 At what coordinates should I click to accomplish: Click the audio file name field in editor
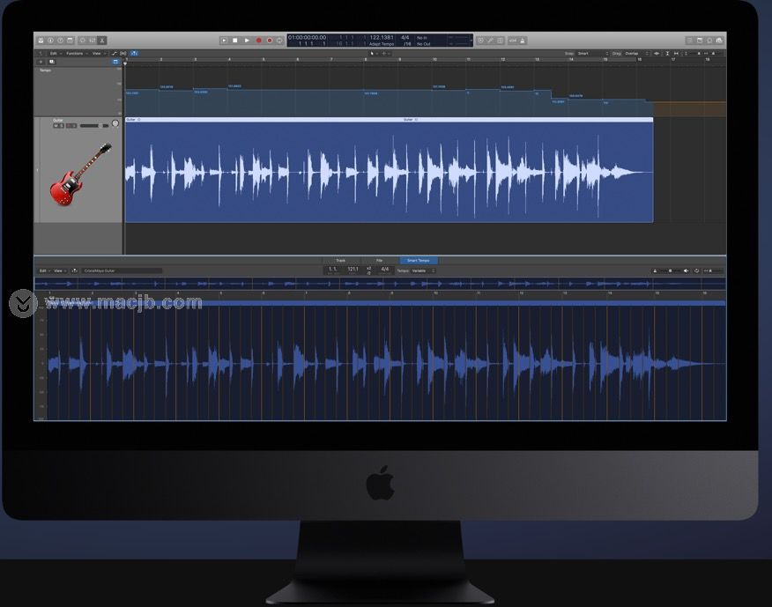(122, 270)
